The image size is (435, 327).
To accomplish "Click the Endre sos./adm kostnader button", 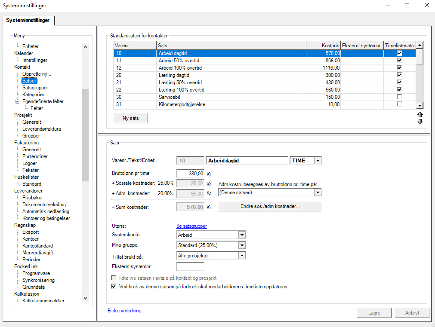I will click(x=270, y=206).
